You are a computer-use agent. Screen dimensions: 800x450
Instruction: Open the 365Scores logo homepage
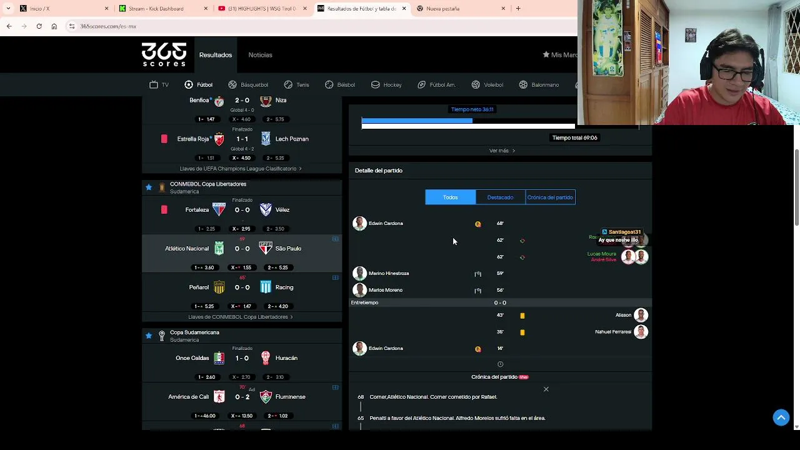[164, 54]
